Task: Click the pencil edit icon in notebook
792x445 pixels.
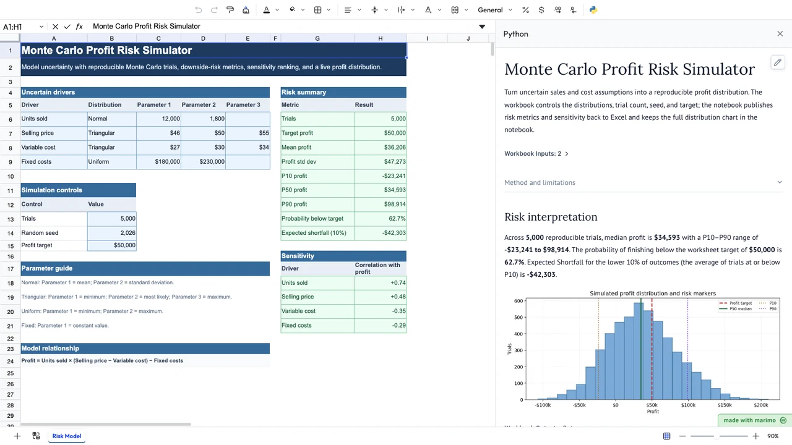Action: [778, 62]
